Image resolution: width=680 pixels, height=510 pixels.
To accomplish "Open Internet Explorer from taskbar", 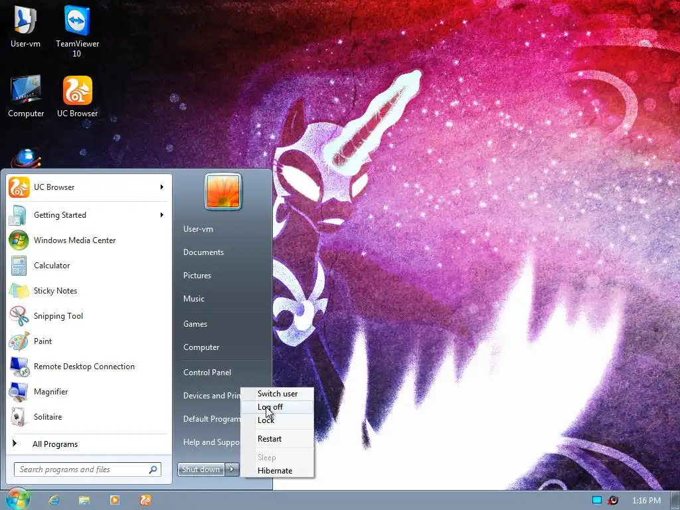I will pos(54,500).
